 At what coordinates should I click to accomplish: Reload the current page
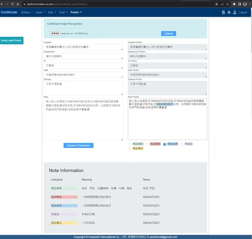(x=12, y=4)
